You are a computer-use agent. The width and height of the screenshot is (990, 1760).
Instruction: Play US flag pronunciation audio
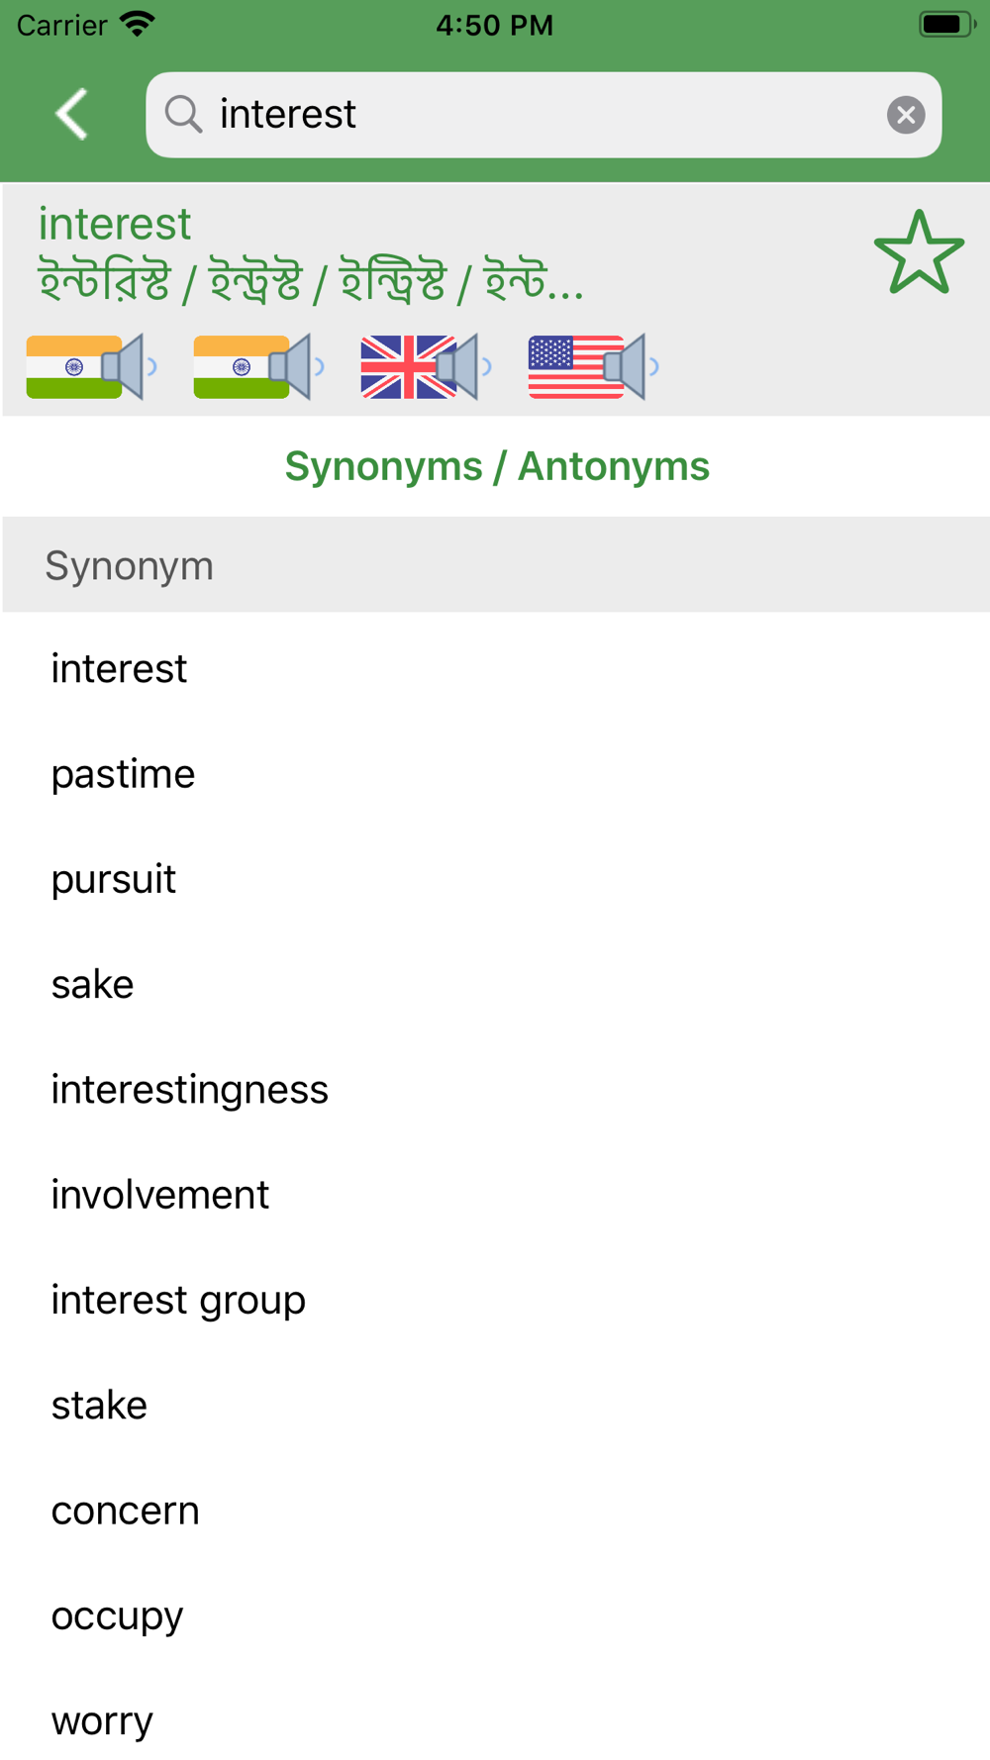(593, 367)
